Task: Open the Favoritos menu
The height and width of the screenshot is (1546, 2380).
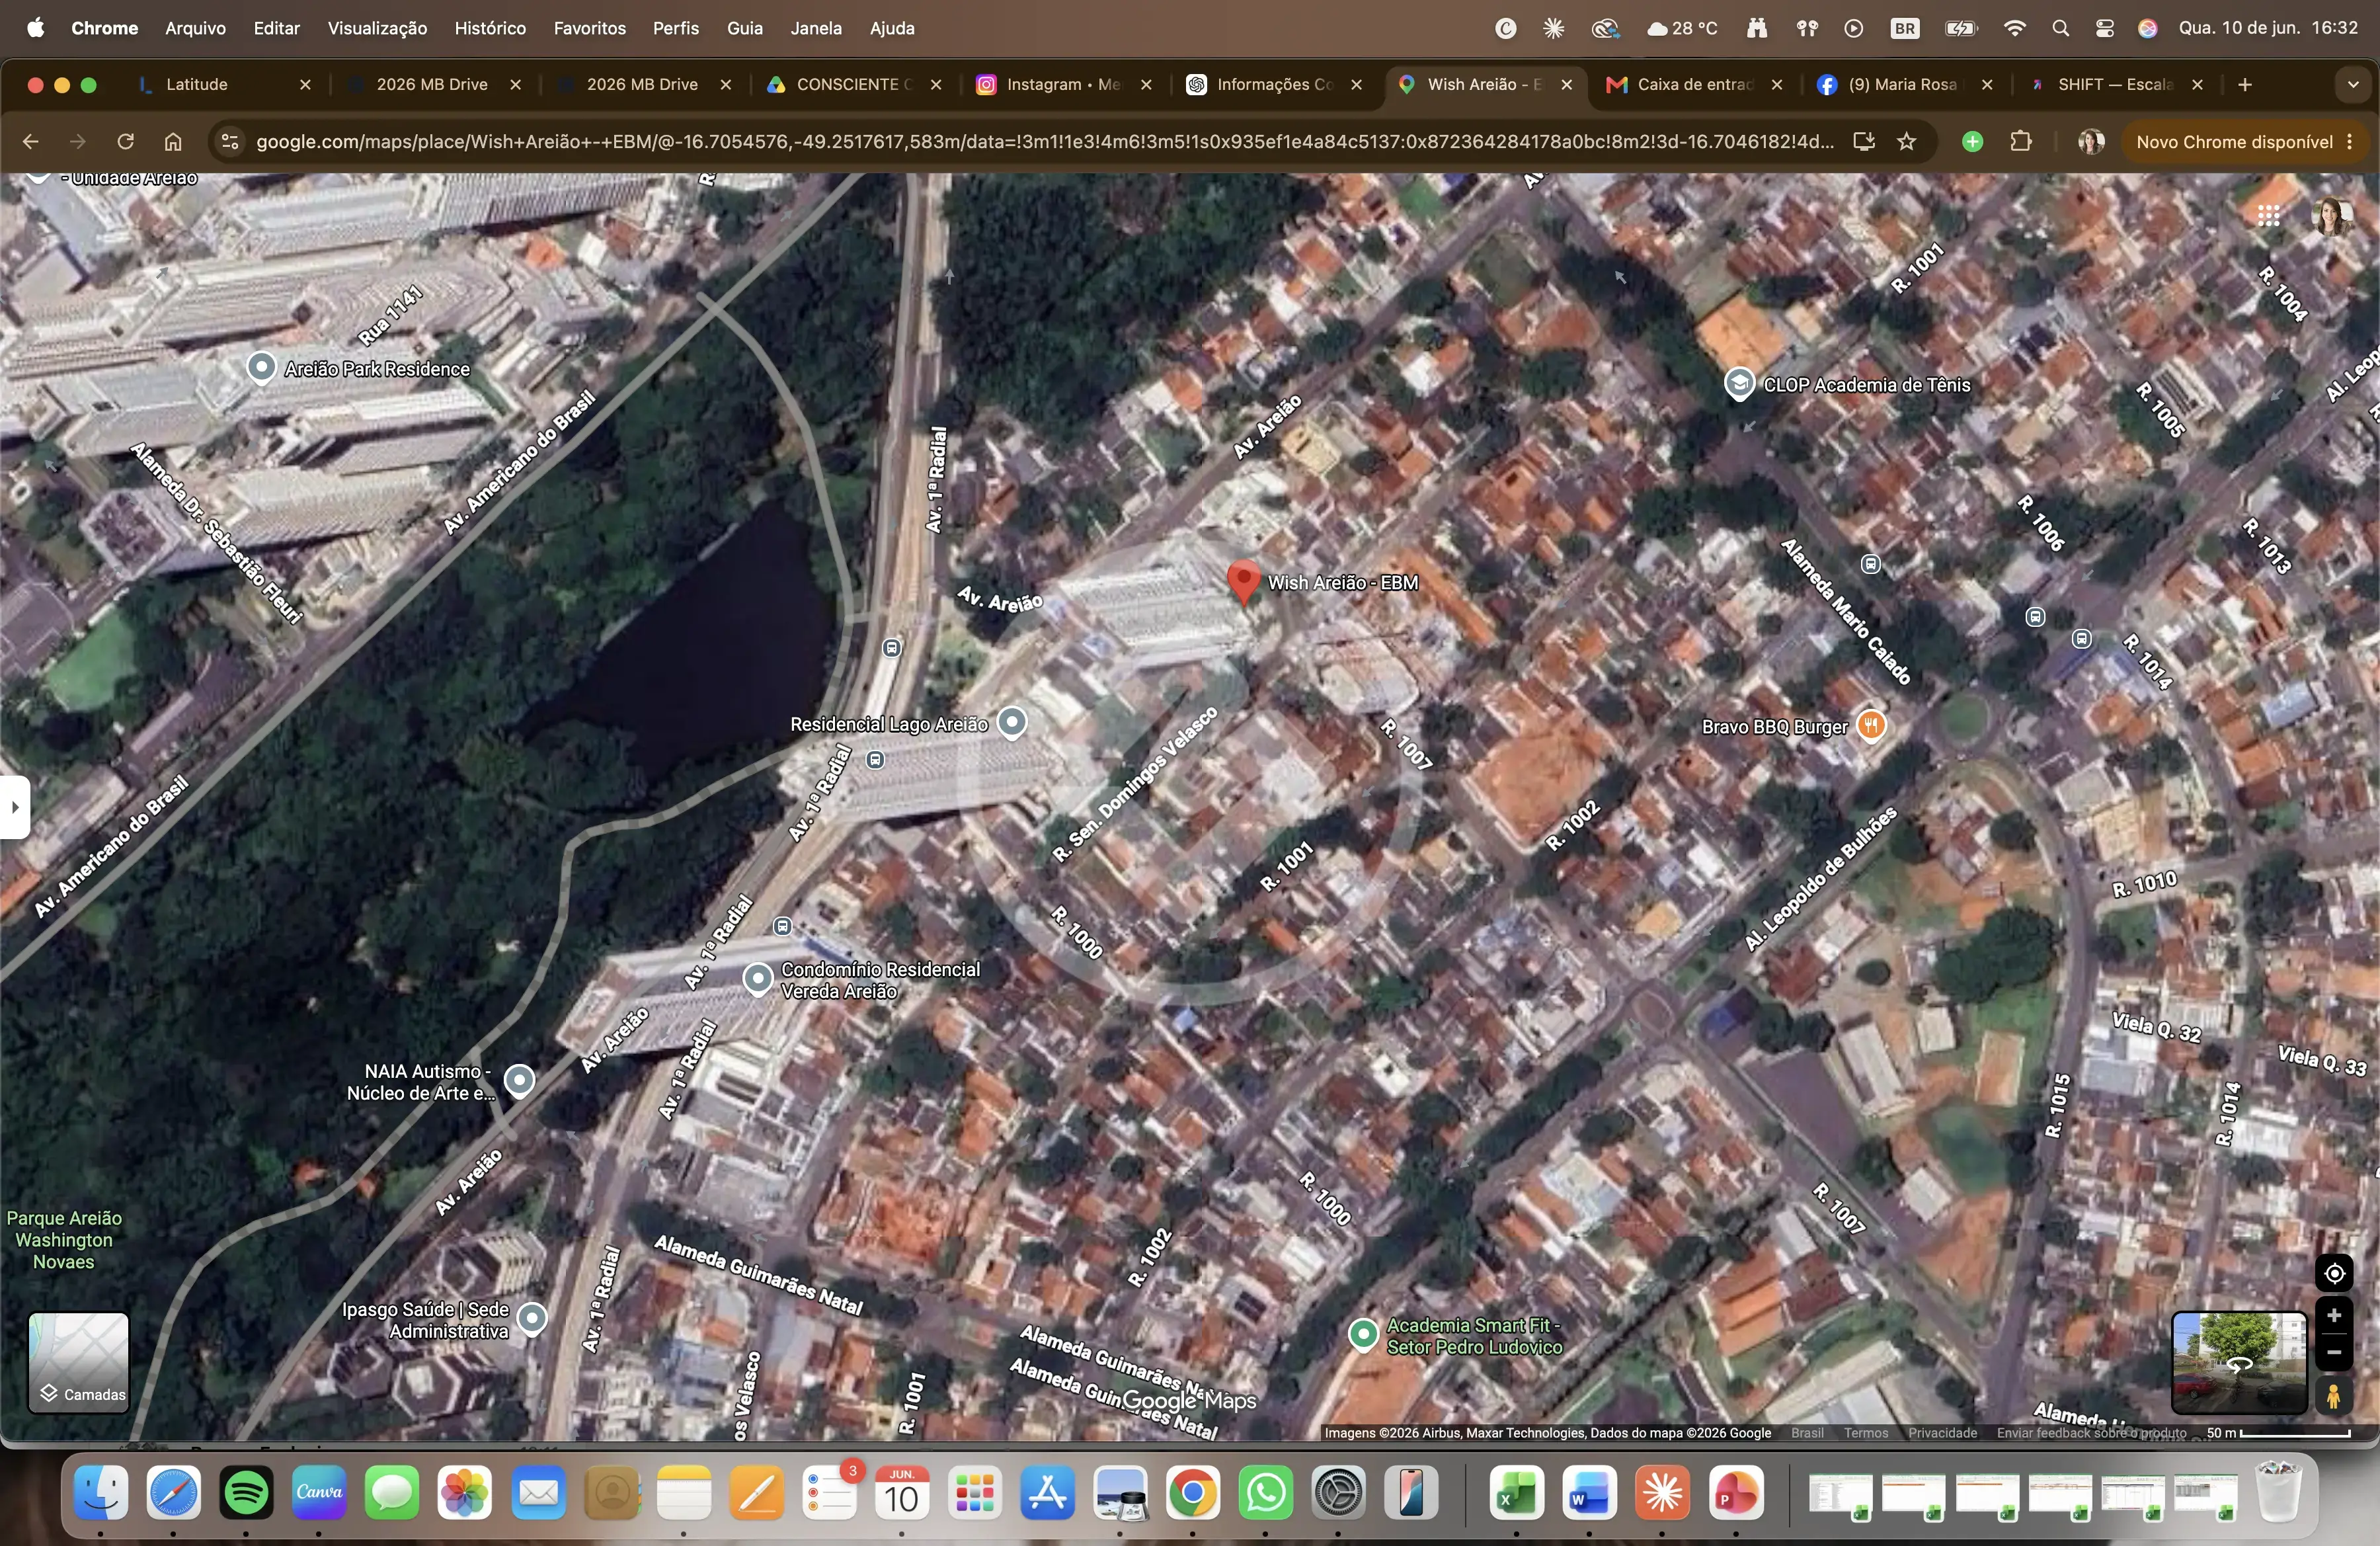Action: [590, 28]
